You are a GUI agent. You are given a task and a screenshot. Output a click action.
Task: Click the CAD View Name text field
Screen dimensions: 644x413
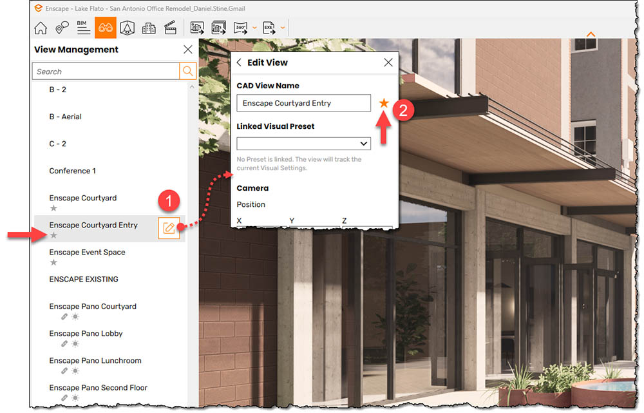(303, 103)
